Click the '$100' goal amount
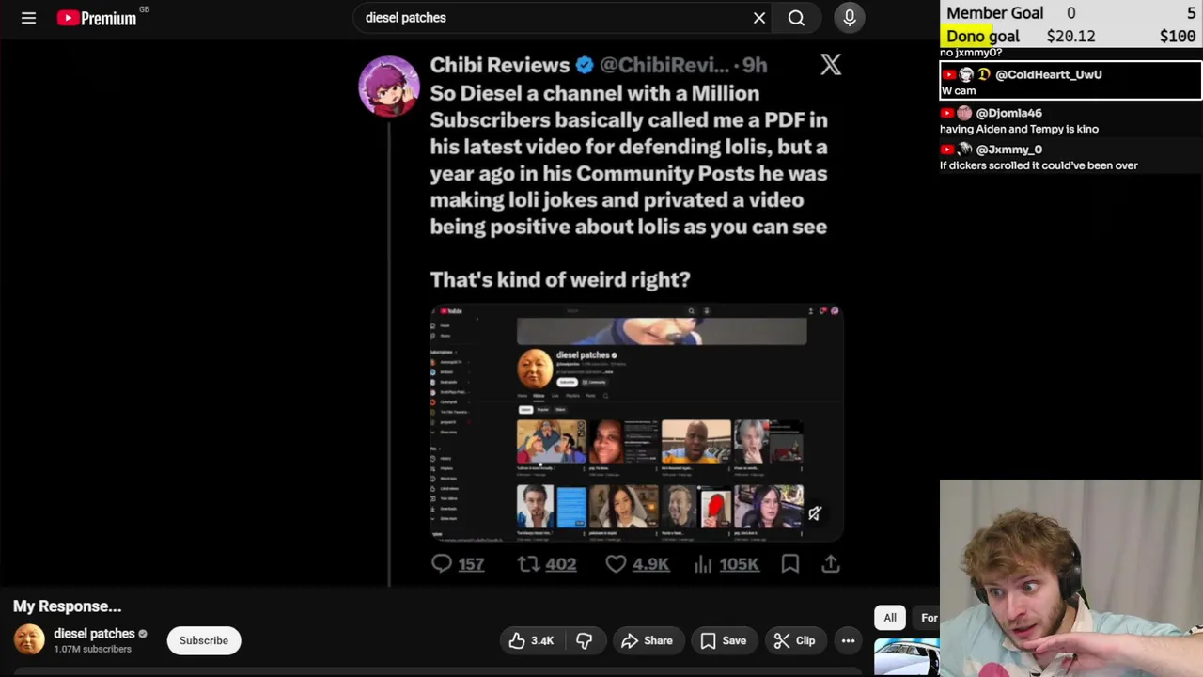Viewport: 1203px width, 677px height. [1178, 36]
